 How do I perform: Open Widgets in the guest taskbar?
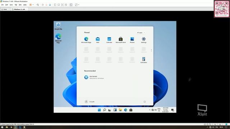pos(115,110)
